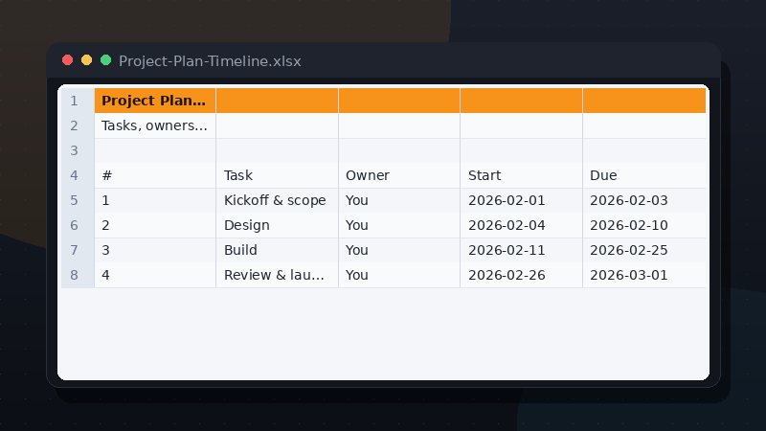Select the 'Kickoff & scope' task cell
Screen dimensions: 766x431
click(x=277, y=200)
